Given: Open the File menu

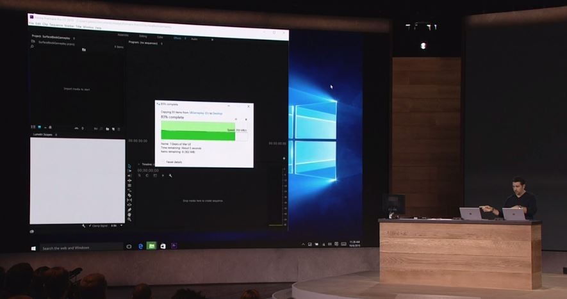Looking at the screenshot, I should click(31, 23).
